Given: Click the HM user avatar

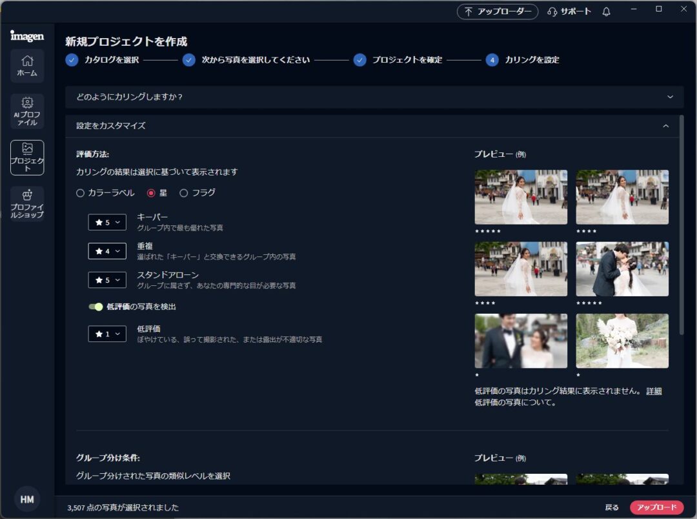Looking at the screenshot, I should (x=27, y=499).
